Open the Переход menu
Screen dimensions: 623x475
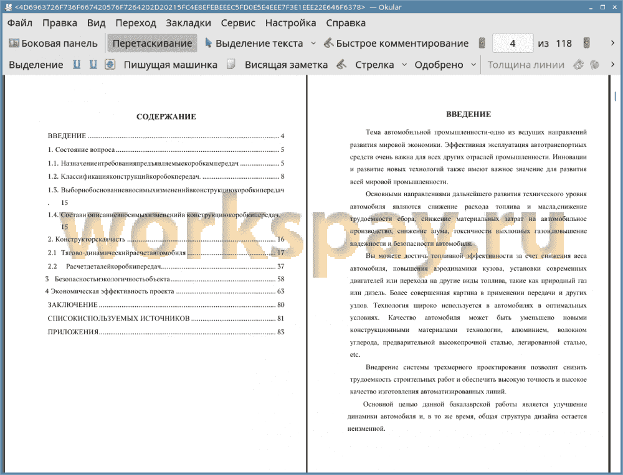[x=135, y=23]
